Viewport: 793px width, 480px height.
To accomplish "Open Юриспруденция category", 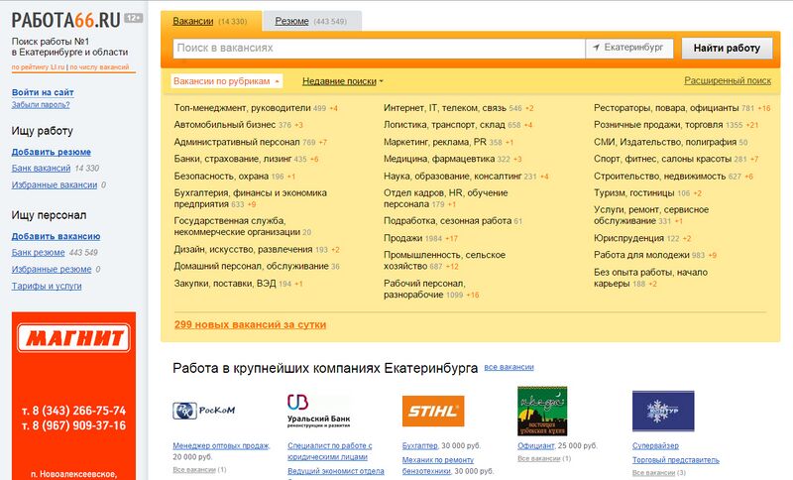I will 628,238.
